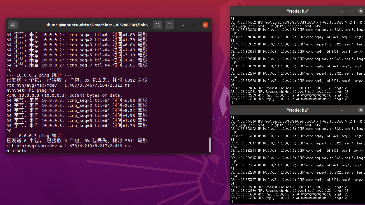Click the 10.0.0.3 reply line with 时间=6.08
The image size is (365, 205).
coord(77,100)
